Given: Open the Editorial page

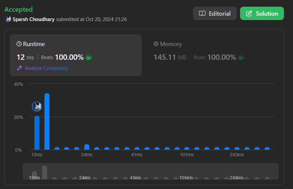Looking at the screenshot, I should 215,14.
